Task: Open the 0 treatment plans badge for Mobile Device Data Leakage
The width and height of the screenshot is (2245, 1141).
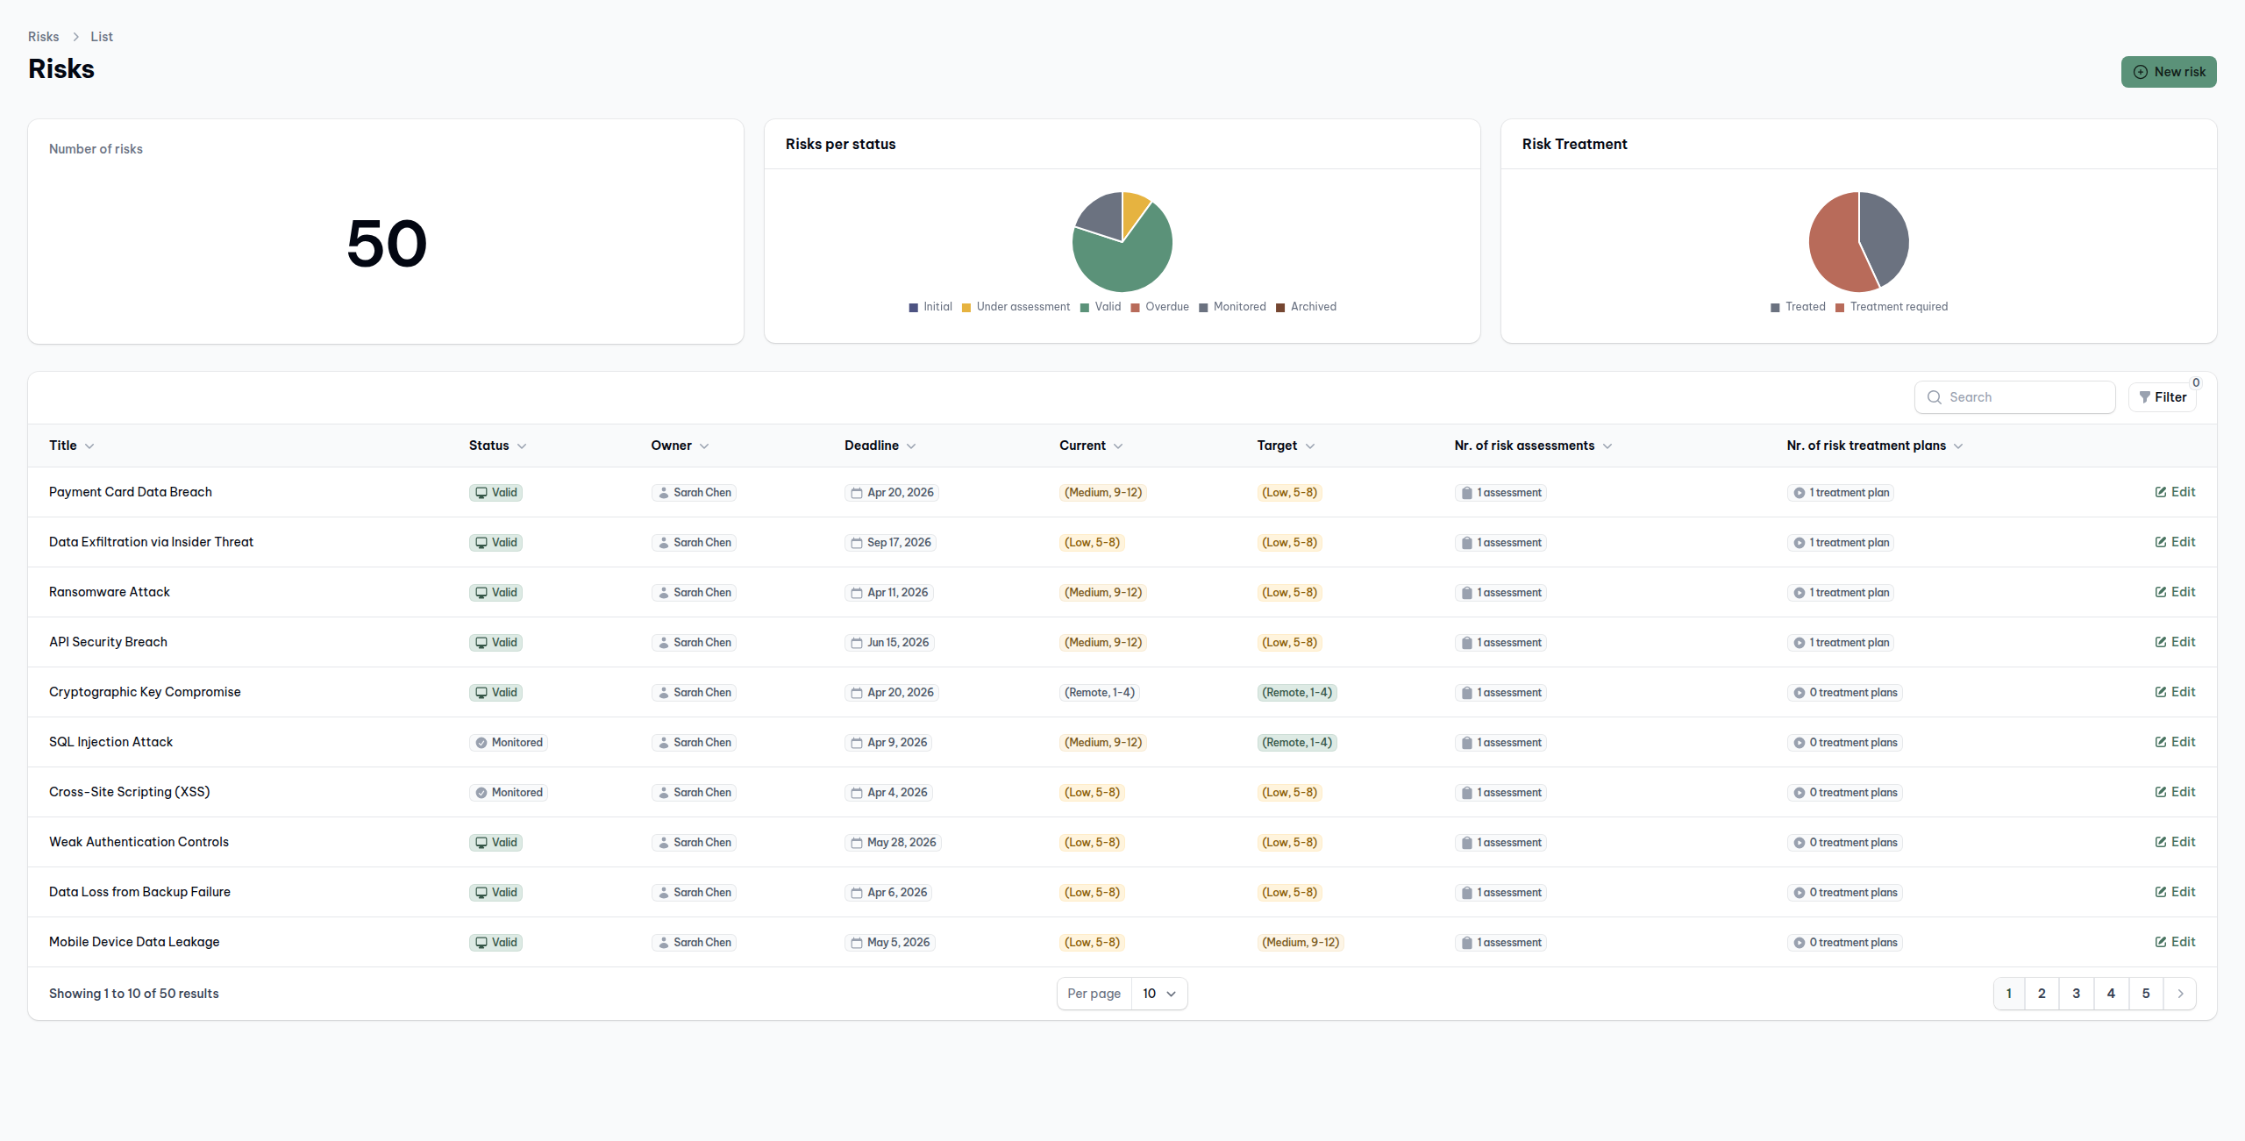Action: (x=1845, y=943)
